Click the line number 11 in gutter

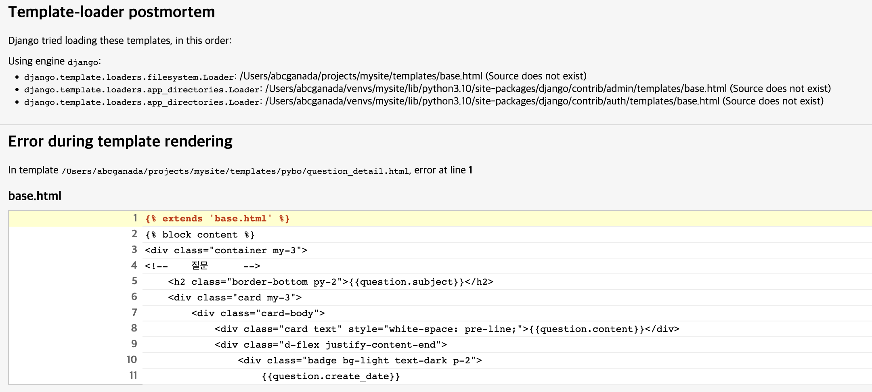(x=133, y=375)
